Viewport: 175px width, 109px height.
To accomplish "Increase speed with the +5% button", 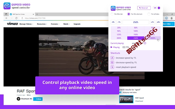I will (158, 22).
